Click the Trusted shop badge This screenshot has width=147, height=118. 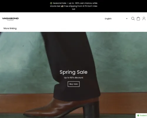[x=141, y=116]
